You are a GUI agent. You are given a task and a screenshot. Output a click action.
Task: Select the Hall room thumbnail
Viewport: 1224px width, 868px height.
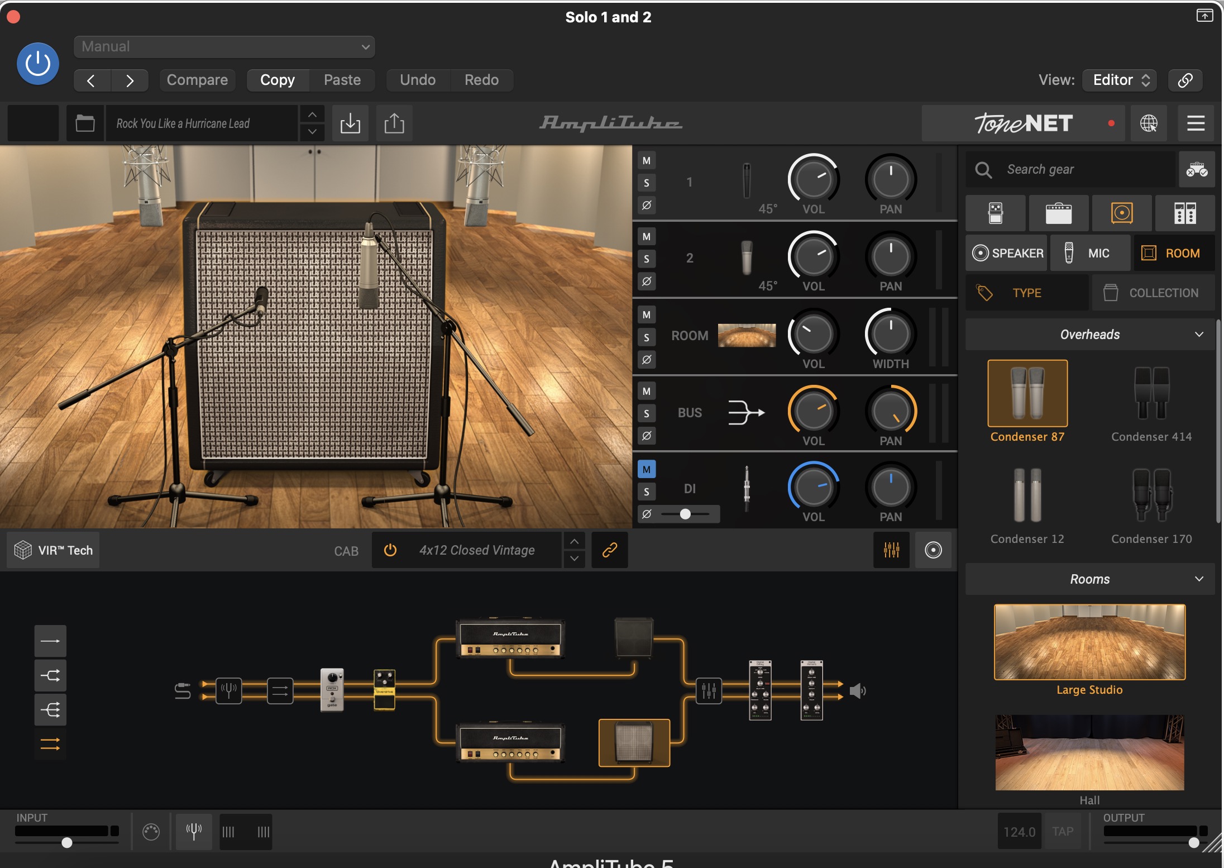click(x=1089, y=753)
